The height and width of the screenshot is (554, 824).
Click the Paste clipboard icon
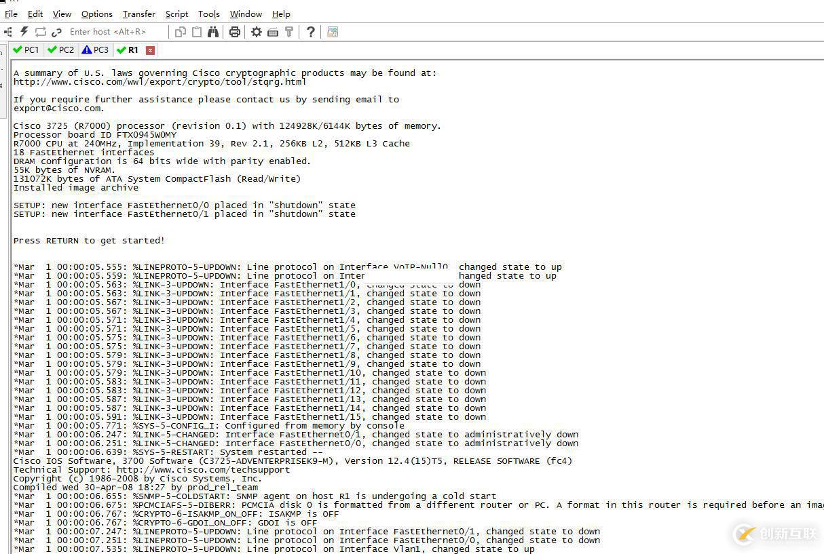(x=197, y=32)
